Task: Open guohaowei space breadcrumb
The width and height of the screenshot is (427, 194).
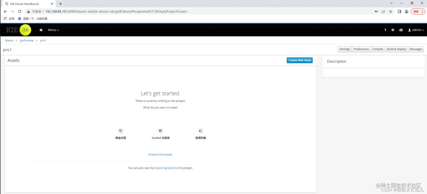Action: (27, 40)
